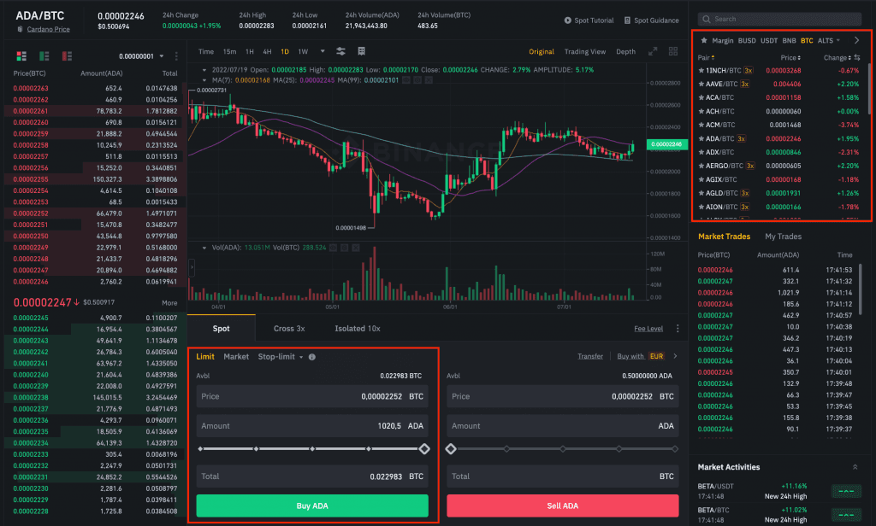
Task: Click the Spot Tutorial play icon
Action: [569, 20]
